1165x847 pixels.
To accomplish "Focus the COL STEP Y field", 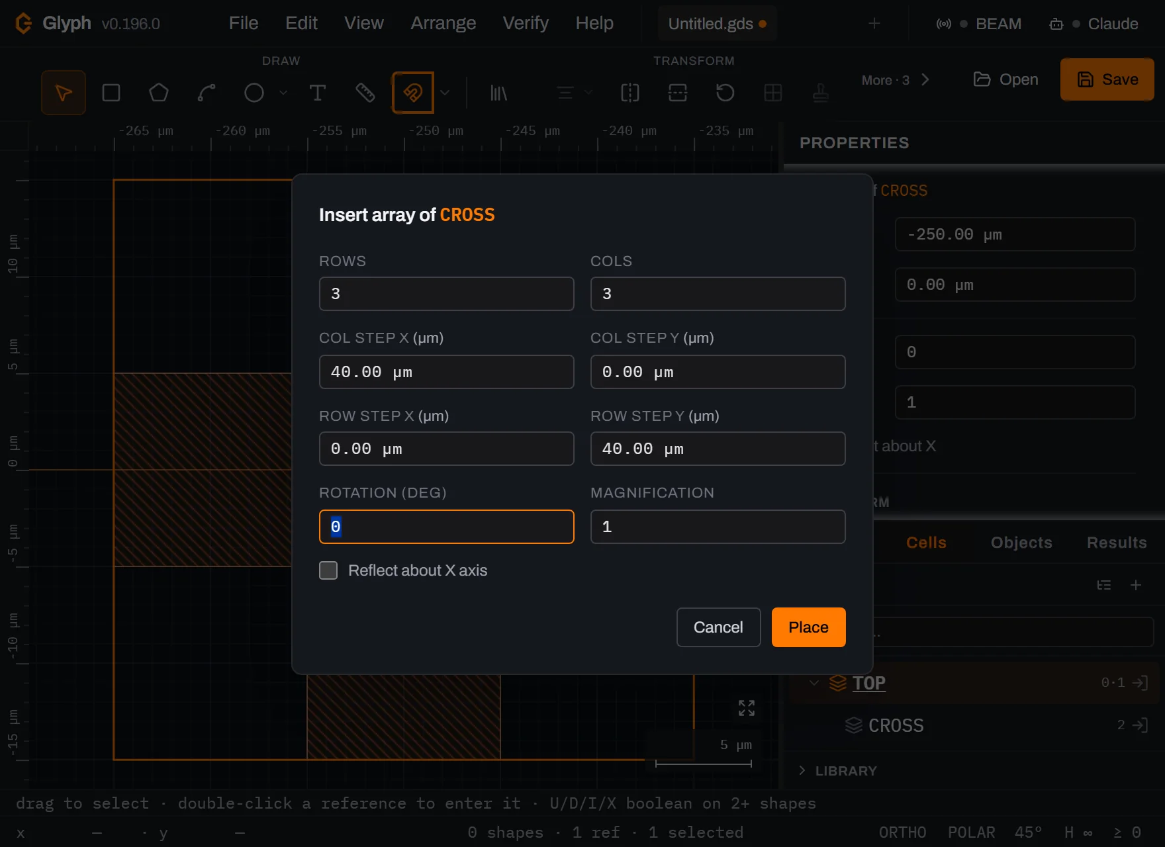I will click(718, 372).
